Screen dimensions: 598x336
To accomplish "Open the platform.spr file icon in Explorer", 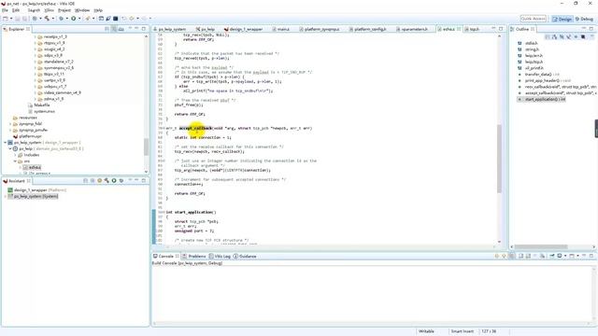I will click(x=16, y=136).
